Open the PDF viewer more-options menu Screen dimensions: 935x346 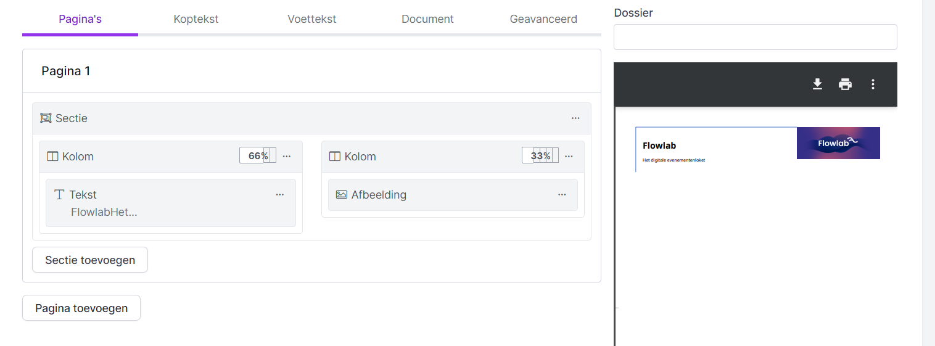tap(873, 84)
